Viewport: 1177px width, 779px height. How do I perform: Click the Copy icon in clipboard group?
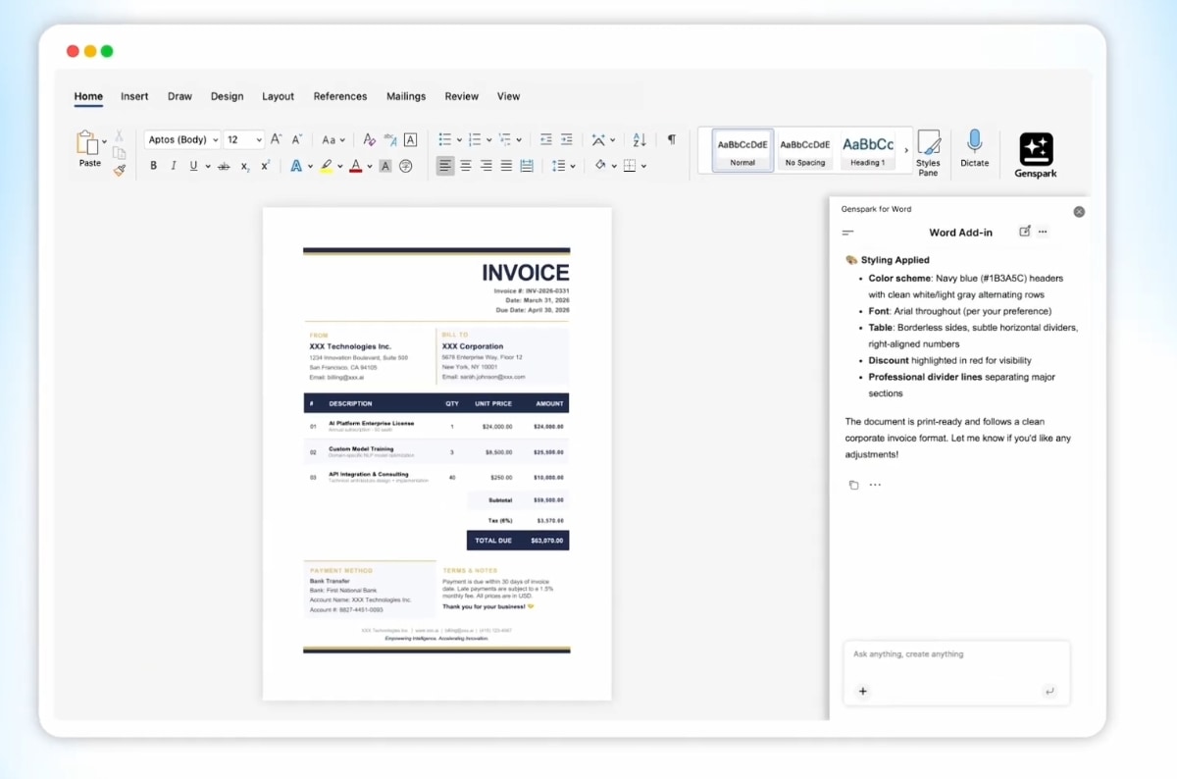[119, 153]
